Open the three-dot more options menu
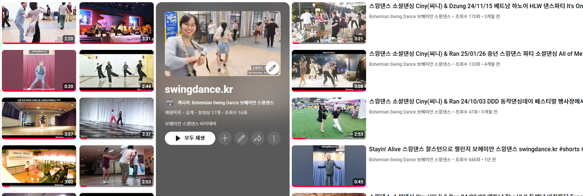 click(274, 138)
